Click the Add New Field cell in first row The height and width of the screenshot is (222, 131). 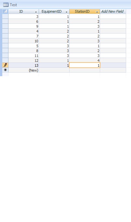pos(113,16)
